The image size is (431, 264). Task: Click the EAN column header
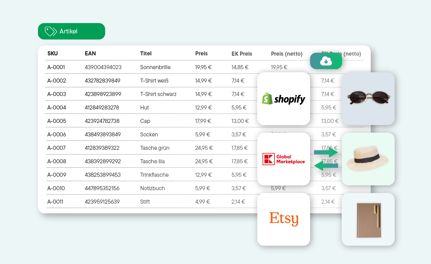(90, 53)
